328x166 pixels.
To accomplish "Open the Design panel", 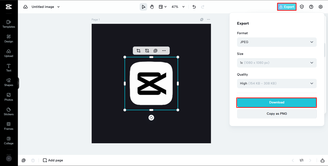I will tap(9, 38).
